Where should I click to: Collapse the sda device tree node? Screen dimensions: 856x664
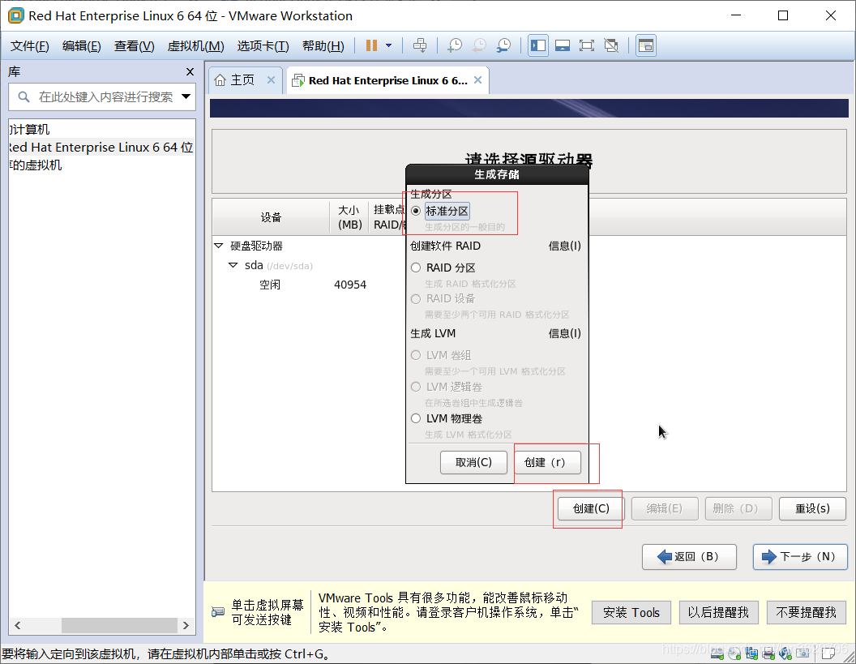[233, 265]
